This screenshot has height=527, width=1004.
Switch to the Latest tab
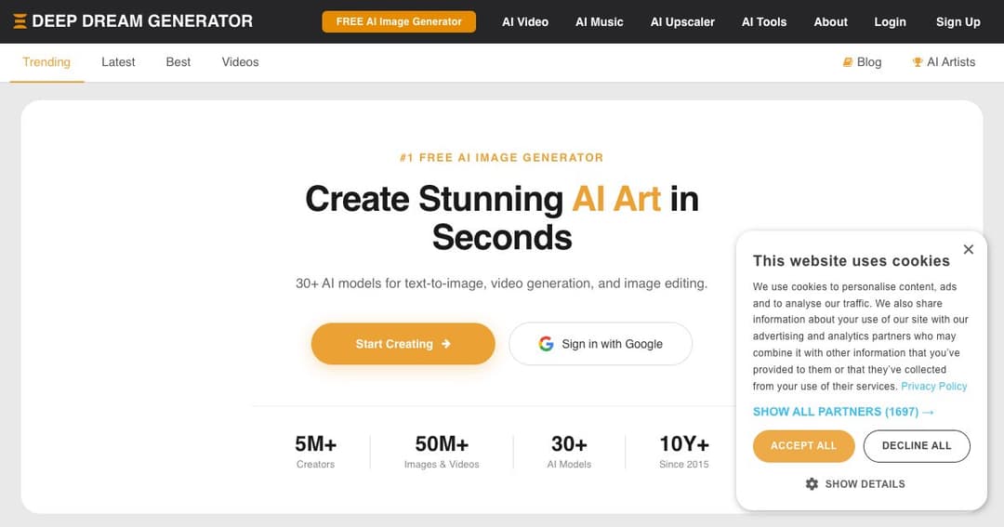pos(118,62)
